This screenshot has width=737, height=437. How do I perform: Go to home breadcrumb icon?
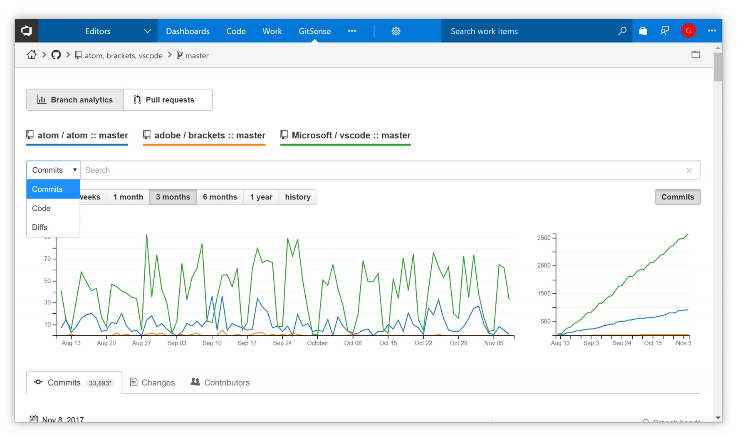pyautogui.click(x=32, y=55)
